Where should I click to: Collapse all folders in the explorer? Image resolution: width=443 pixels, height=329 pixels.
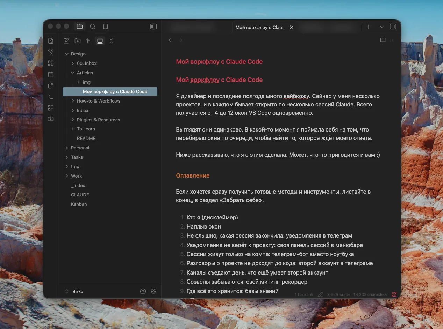click(x=111, y=41)
